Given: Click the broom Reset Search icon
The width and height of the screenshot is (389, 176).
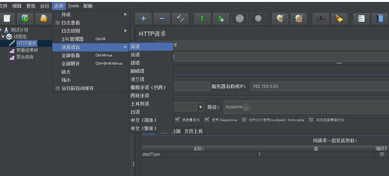Looking at the screenshot, I should (339, 18).
